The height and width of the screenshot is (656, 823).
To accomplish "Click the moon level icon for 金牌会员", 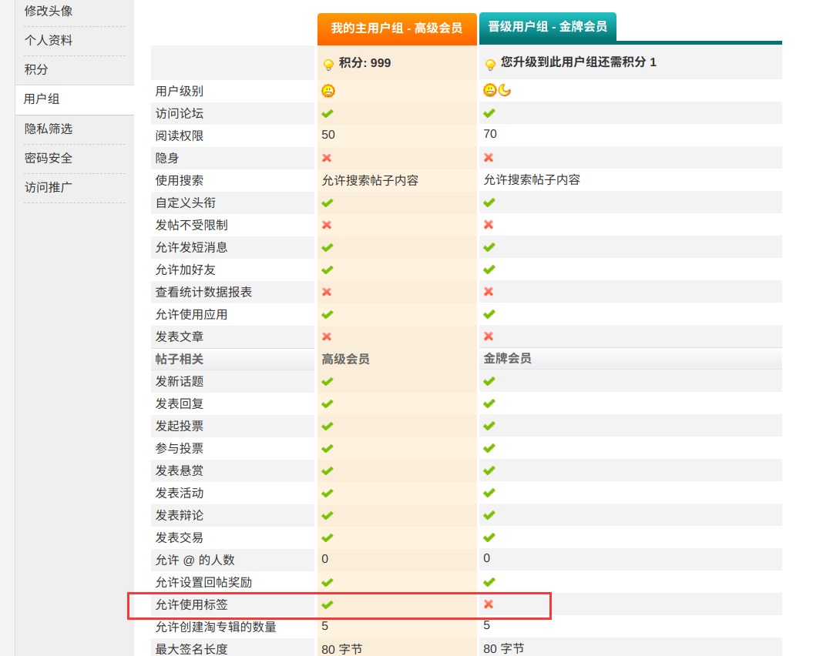I will point(505,90).
